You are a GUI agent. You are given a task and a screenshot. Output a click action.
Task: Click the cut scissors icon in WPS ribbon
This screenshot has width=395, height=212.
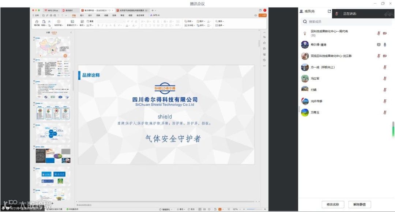click(x=49, y=22)
